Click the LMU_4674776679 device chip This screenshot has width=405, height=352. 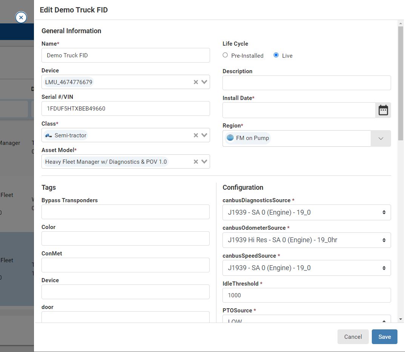(69, 82)
